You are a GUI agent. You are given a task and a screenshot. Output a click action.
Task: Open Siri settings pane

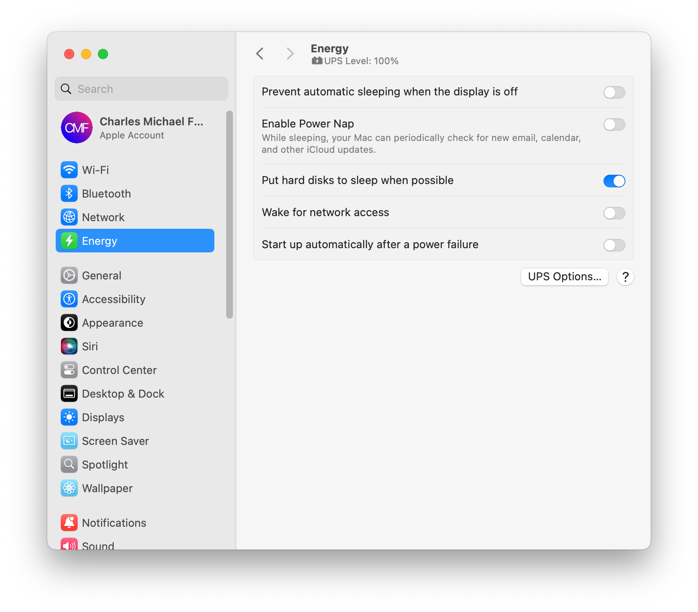point(135,347)
